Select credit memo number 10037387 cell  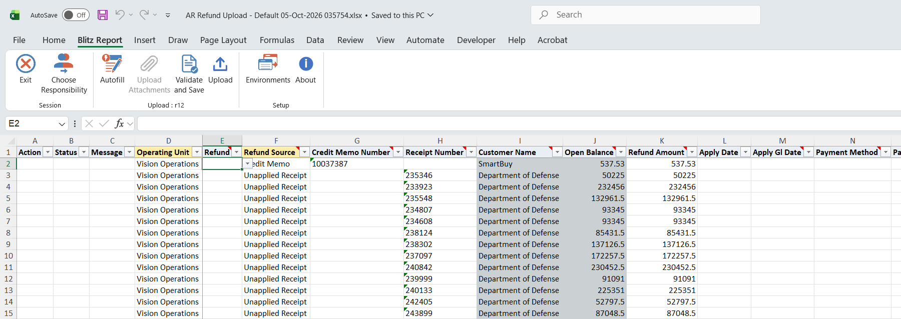click(357, 164)
